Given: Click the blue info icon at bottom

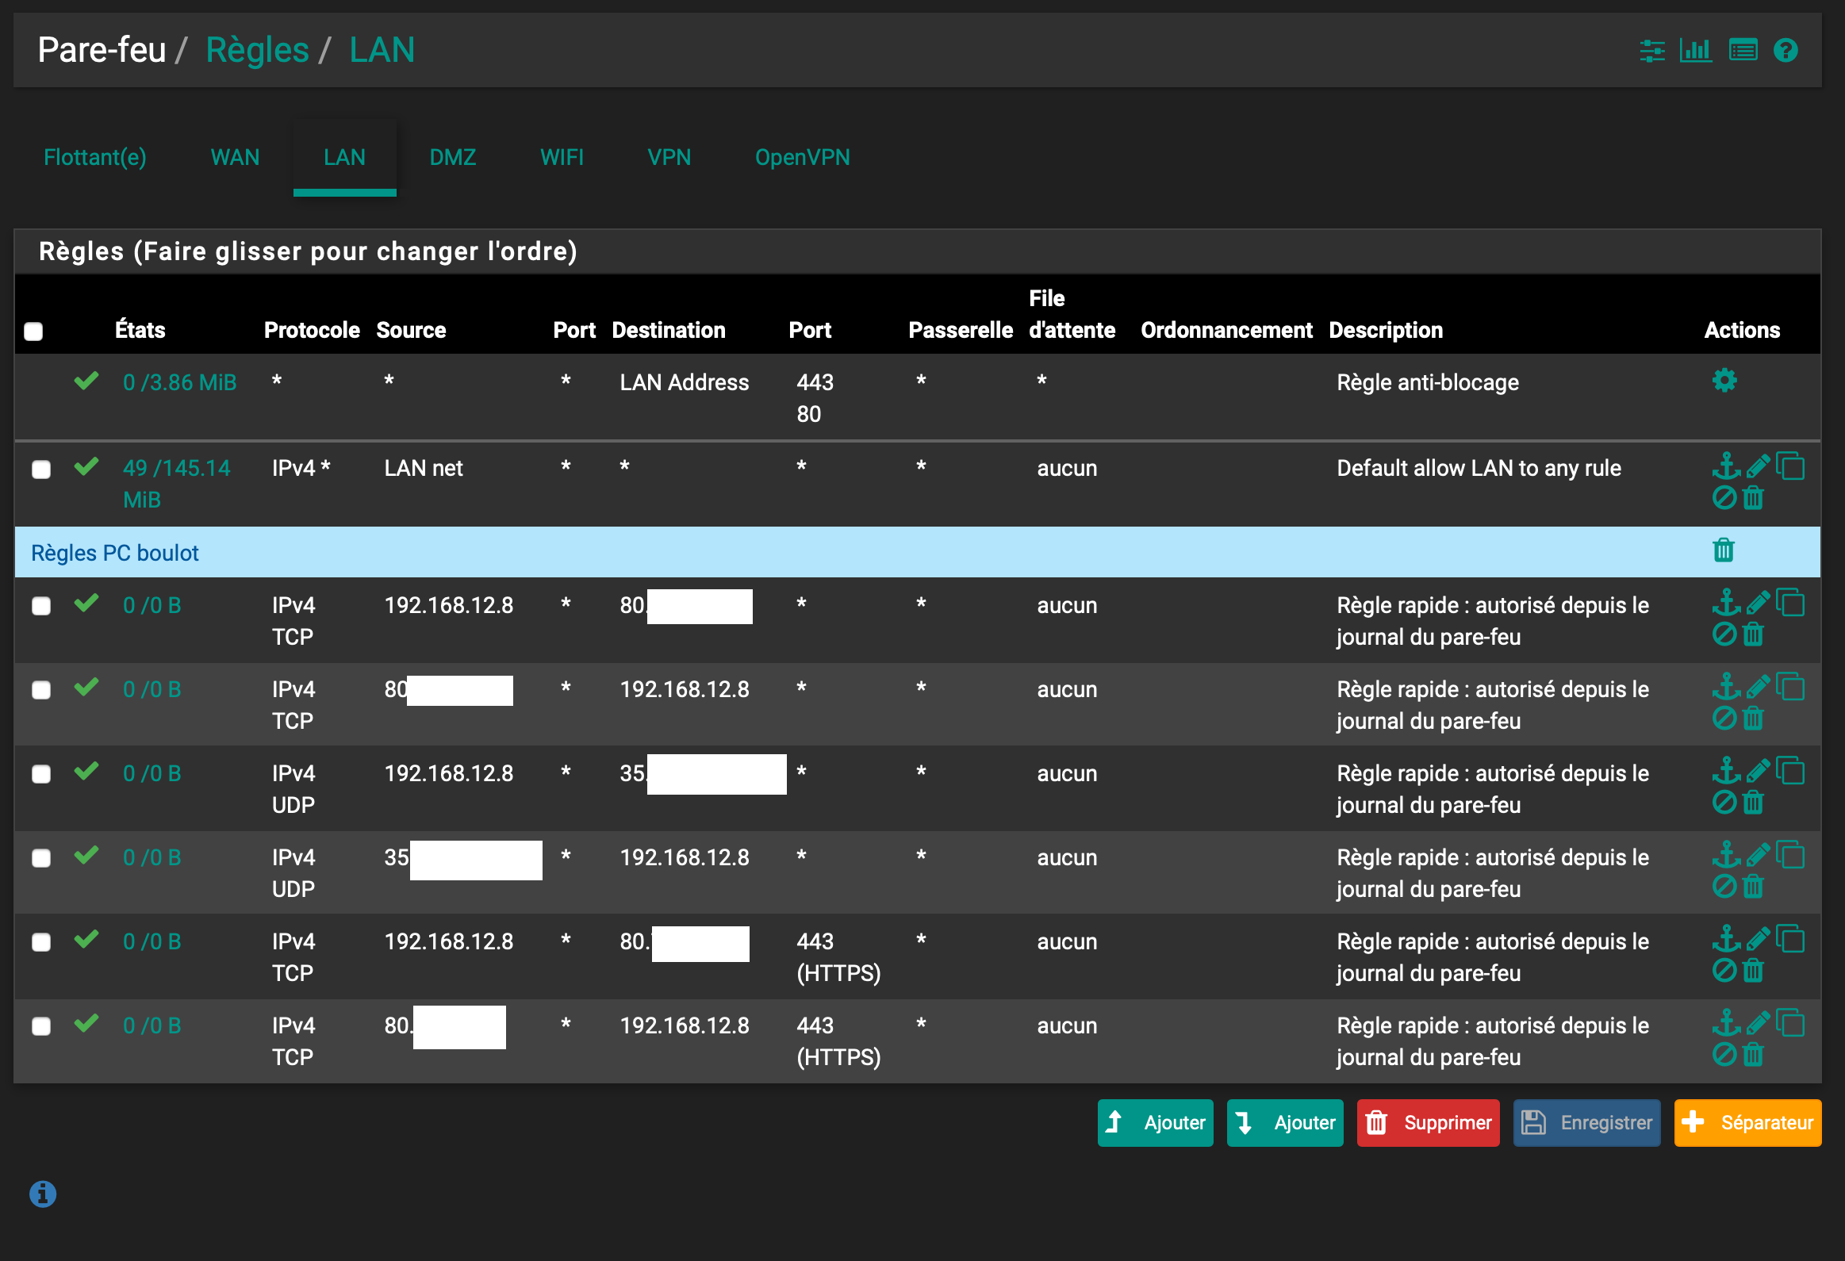Looking at the screenshot, I should coord(43,1194).
